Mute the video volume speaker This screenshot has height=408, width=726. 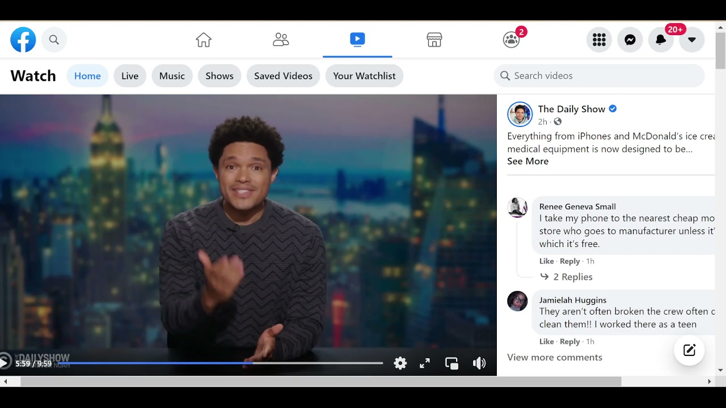[479, 363]
